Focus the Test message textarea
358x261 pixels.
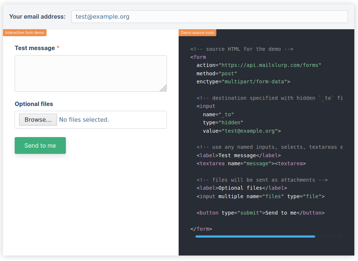(x=90, y=73)
